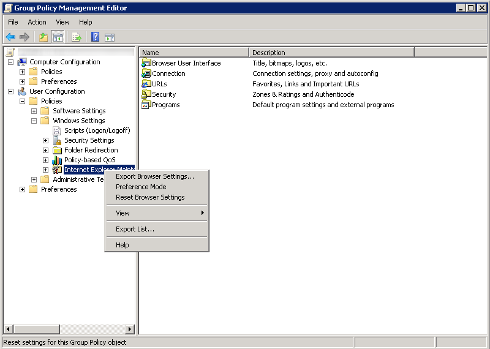Collapse the Windows Settings node
Screen dimensions: 490x349
tap(34, 121)
